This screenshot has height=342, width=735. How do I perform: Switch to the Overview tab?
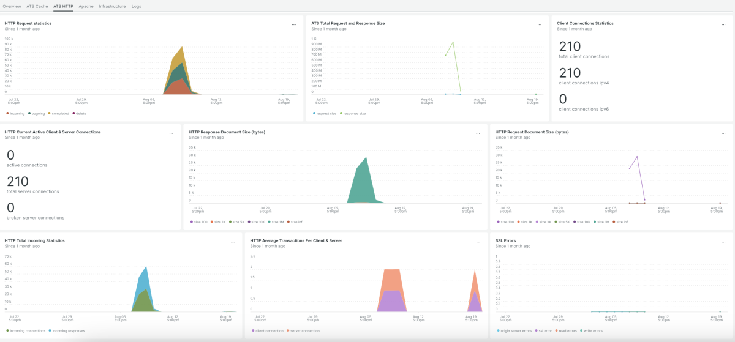[12, 6]
